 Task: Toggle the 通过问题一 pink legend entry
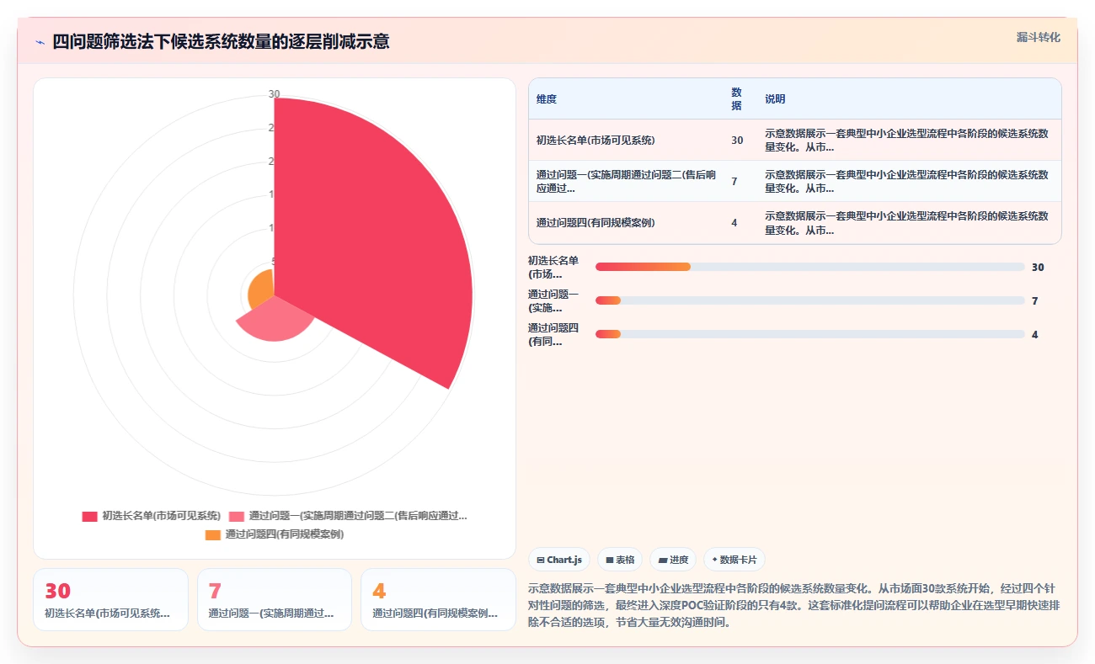tap(347, 516)
